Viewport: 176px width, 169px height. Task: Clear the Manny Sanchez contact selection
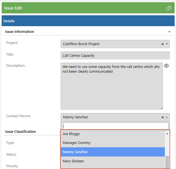click(x=162, y=117)
